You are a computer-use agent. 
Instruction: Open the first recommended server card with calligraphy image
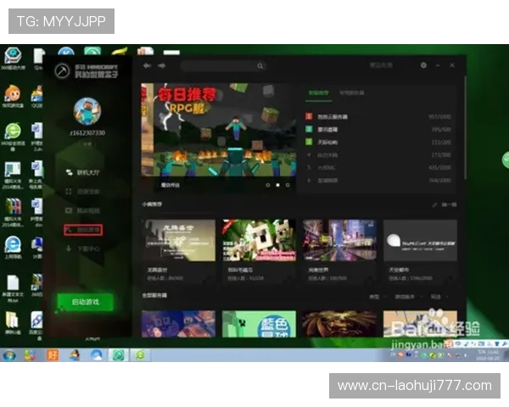click(180, 252)
